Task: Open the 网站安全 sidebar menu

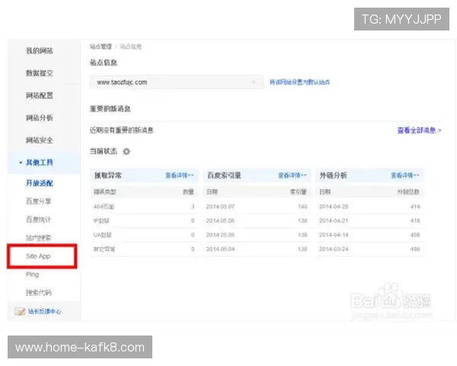Action: point(40,140)
